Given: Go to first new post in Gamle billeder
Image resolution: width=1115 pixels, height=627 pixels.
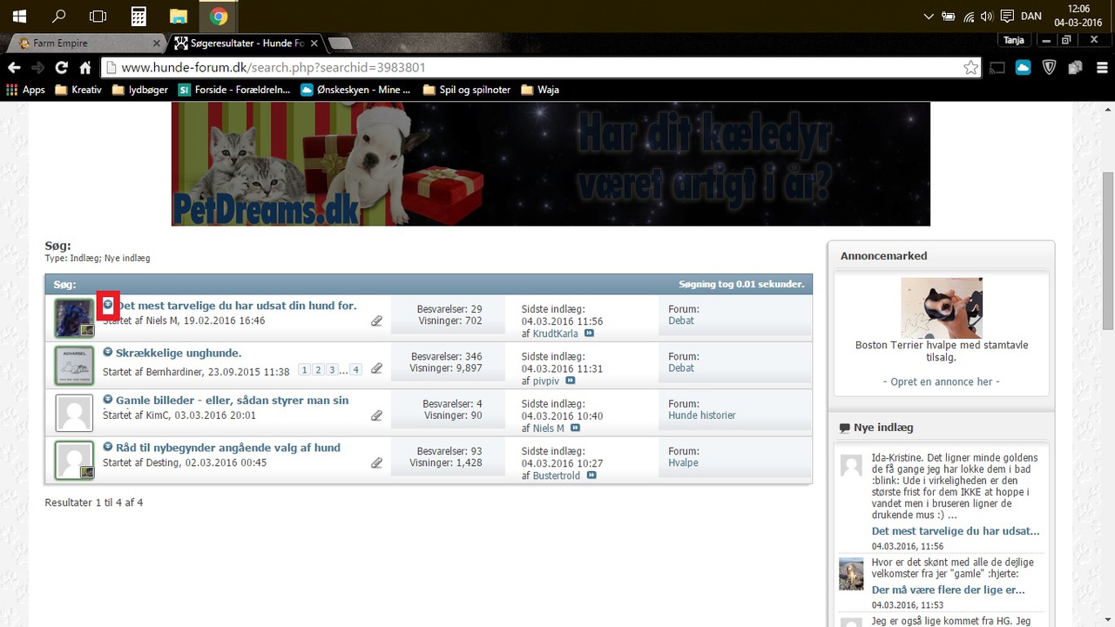Looking at the screenshot, I should (108, 400).
